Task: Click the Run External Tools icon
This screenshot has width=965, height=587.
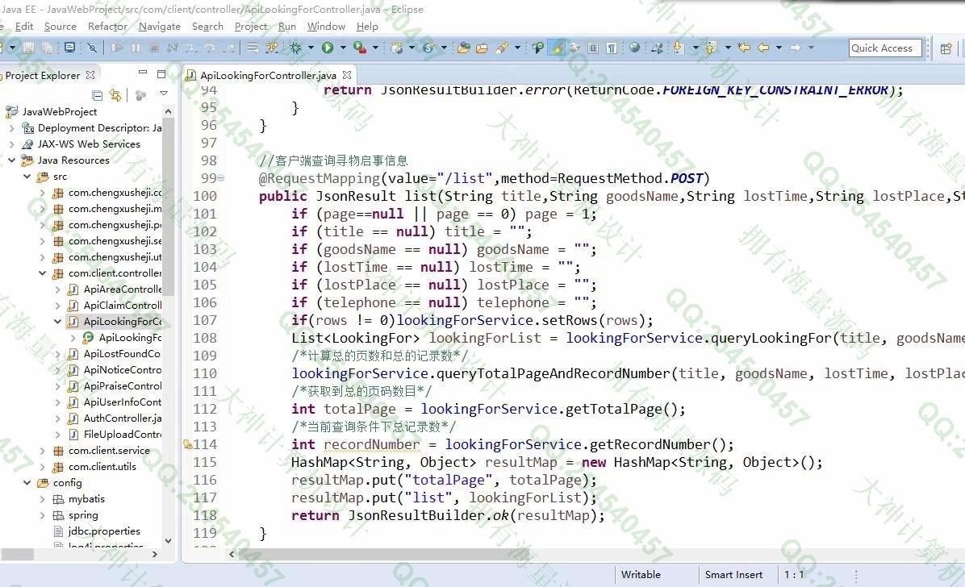Action: [360, 48]
